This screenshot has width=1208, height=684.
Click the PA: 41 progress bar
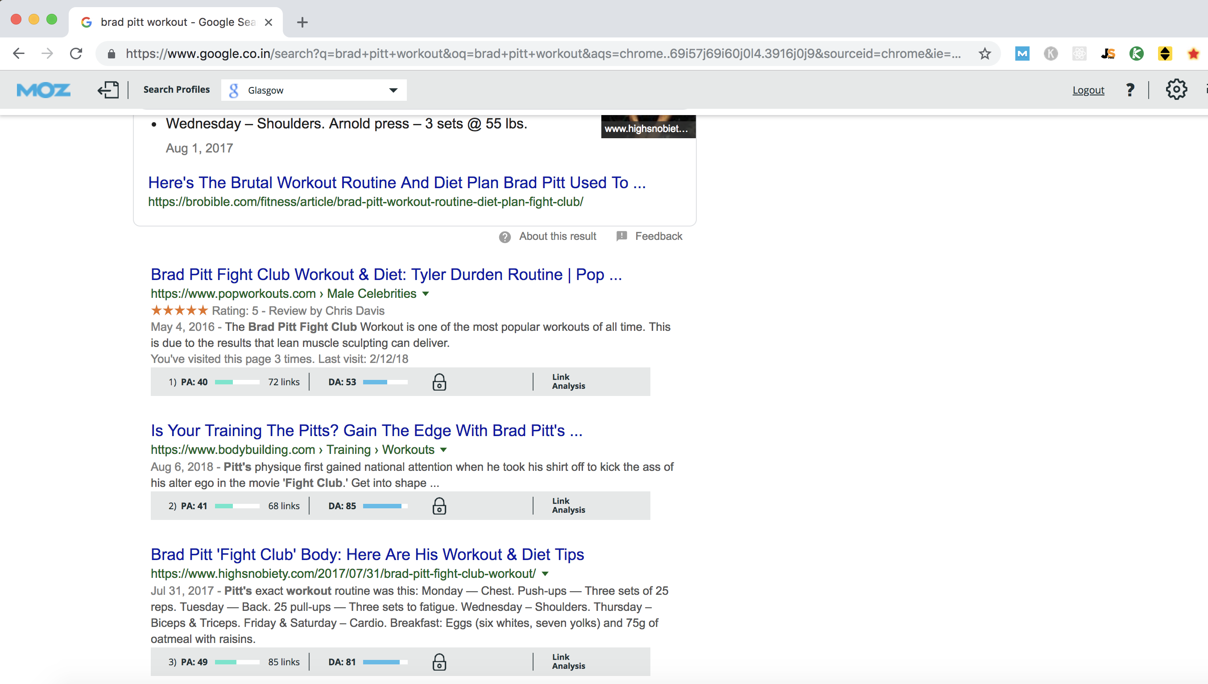click(237, 507)
